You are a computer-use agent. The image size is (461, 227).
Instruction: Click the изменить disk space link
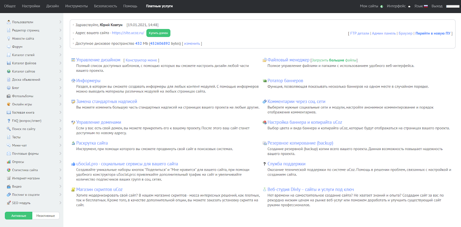click(192, 44)
